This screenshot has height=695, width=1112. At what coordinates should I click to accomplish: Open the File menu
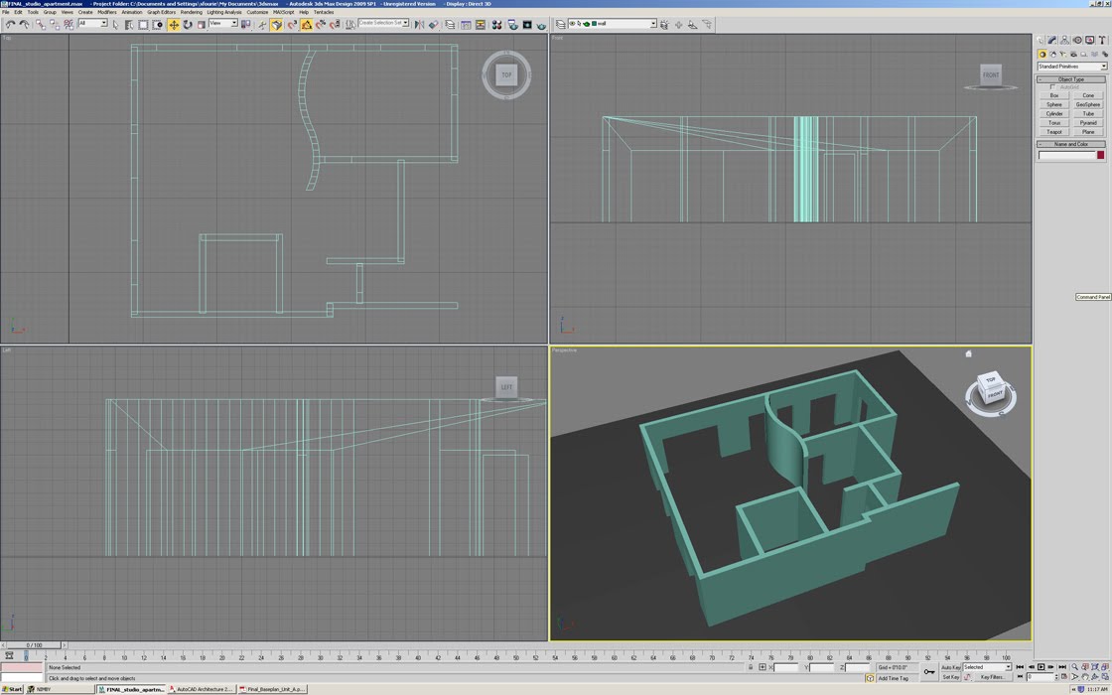point(6,12)
